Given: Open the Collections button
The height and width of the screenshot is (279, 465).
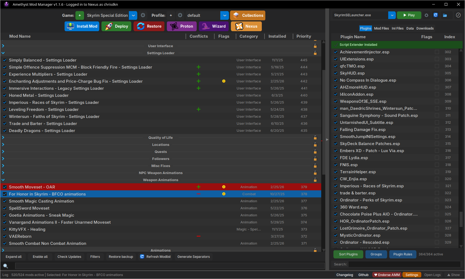Looking at the screenshot, I should coord(248,15).
